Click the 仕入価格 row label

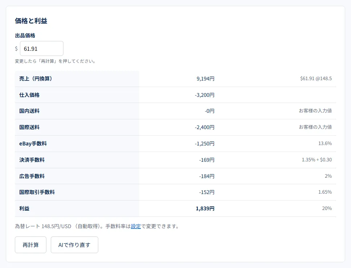(x=29, y=95)
